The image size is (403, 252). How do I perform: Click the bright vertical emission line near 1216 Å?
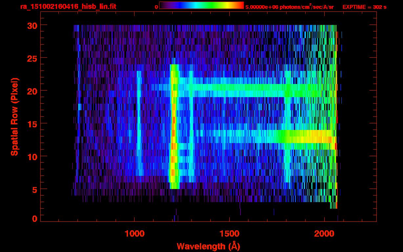point(174,131)
